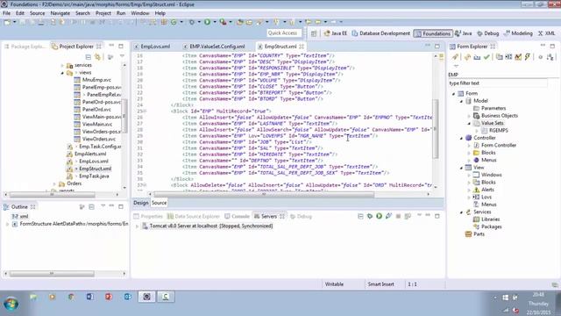Click the blue tray icon in Form Explorer toolbar
The width and height of the screenshot is (561, 316).
pos(477,57)
